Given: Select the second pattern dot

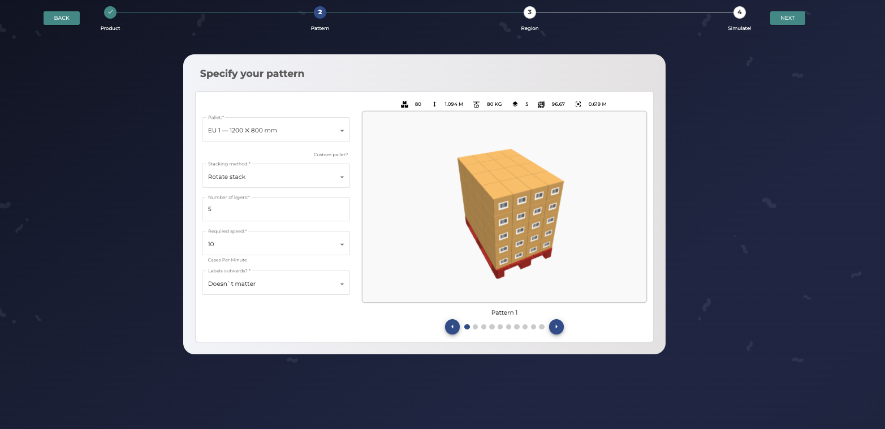Looking at the screenshot, I should (x=476, y=327).
